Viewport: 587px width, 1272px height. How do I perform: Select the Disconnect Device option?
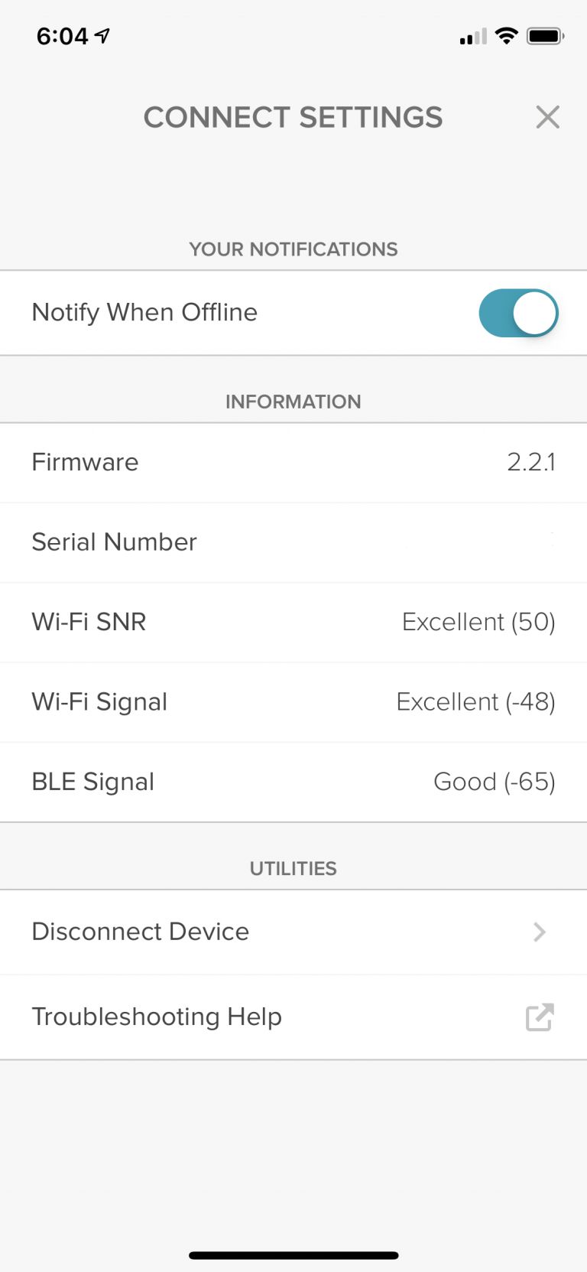tap(141, 932)
